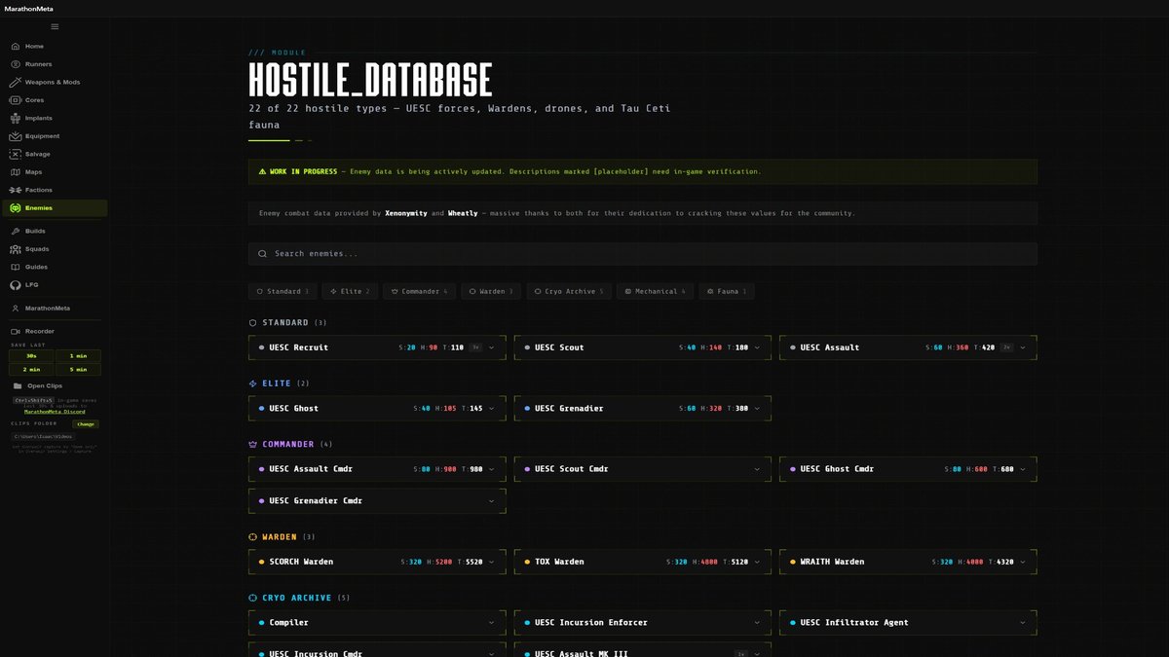Pick the 5 min save-last option

[78, 370]
